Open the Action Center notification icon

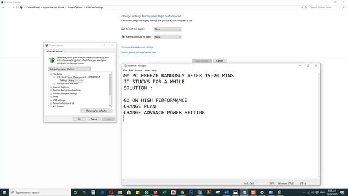click(342, 192)
